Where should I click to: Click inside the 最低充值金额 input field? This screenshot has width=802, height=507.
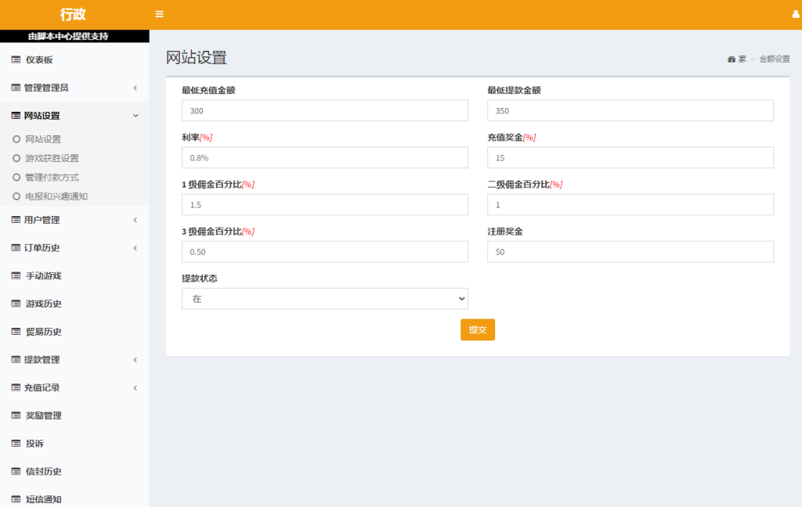(324, 110)
